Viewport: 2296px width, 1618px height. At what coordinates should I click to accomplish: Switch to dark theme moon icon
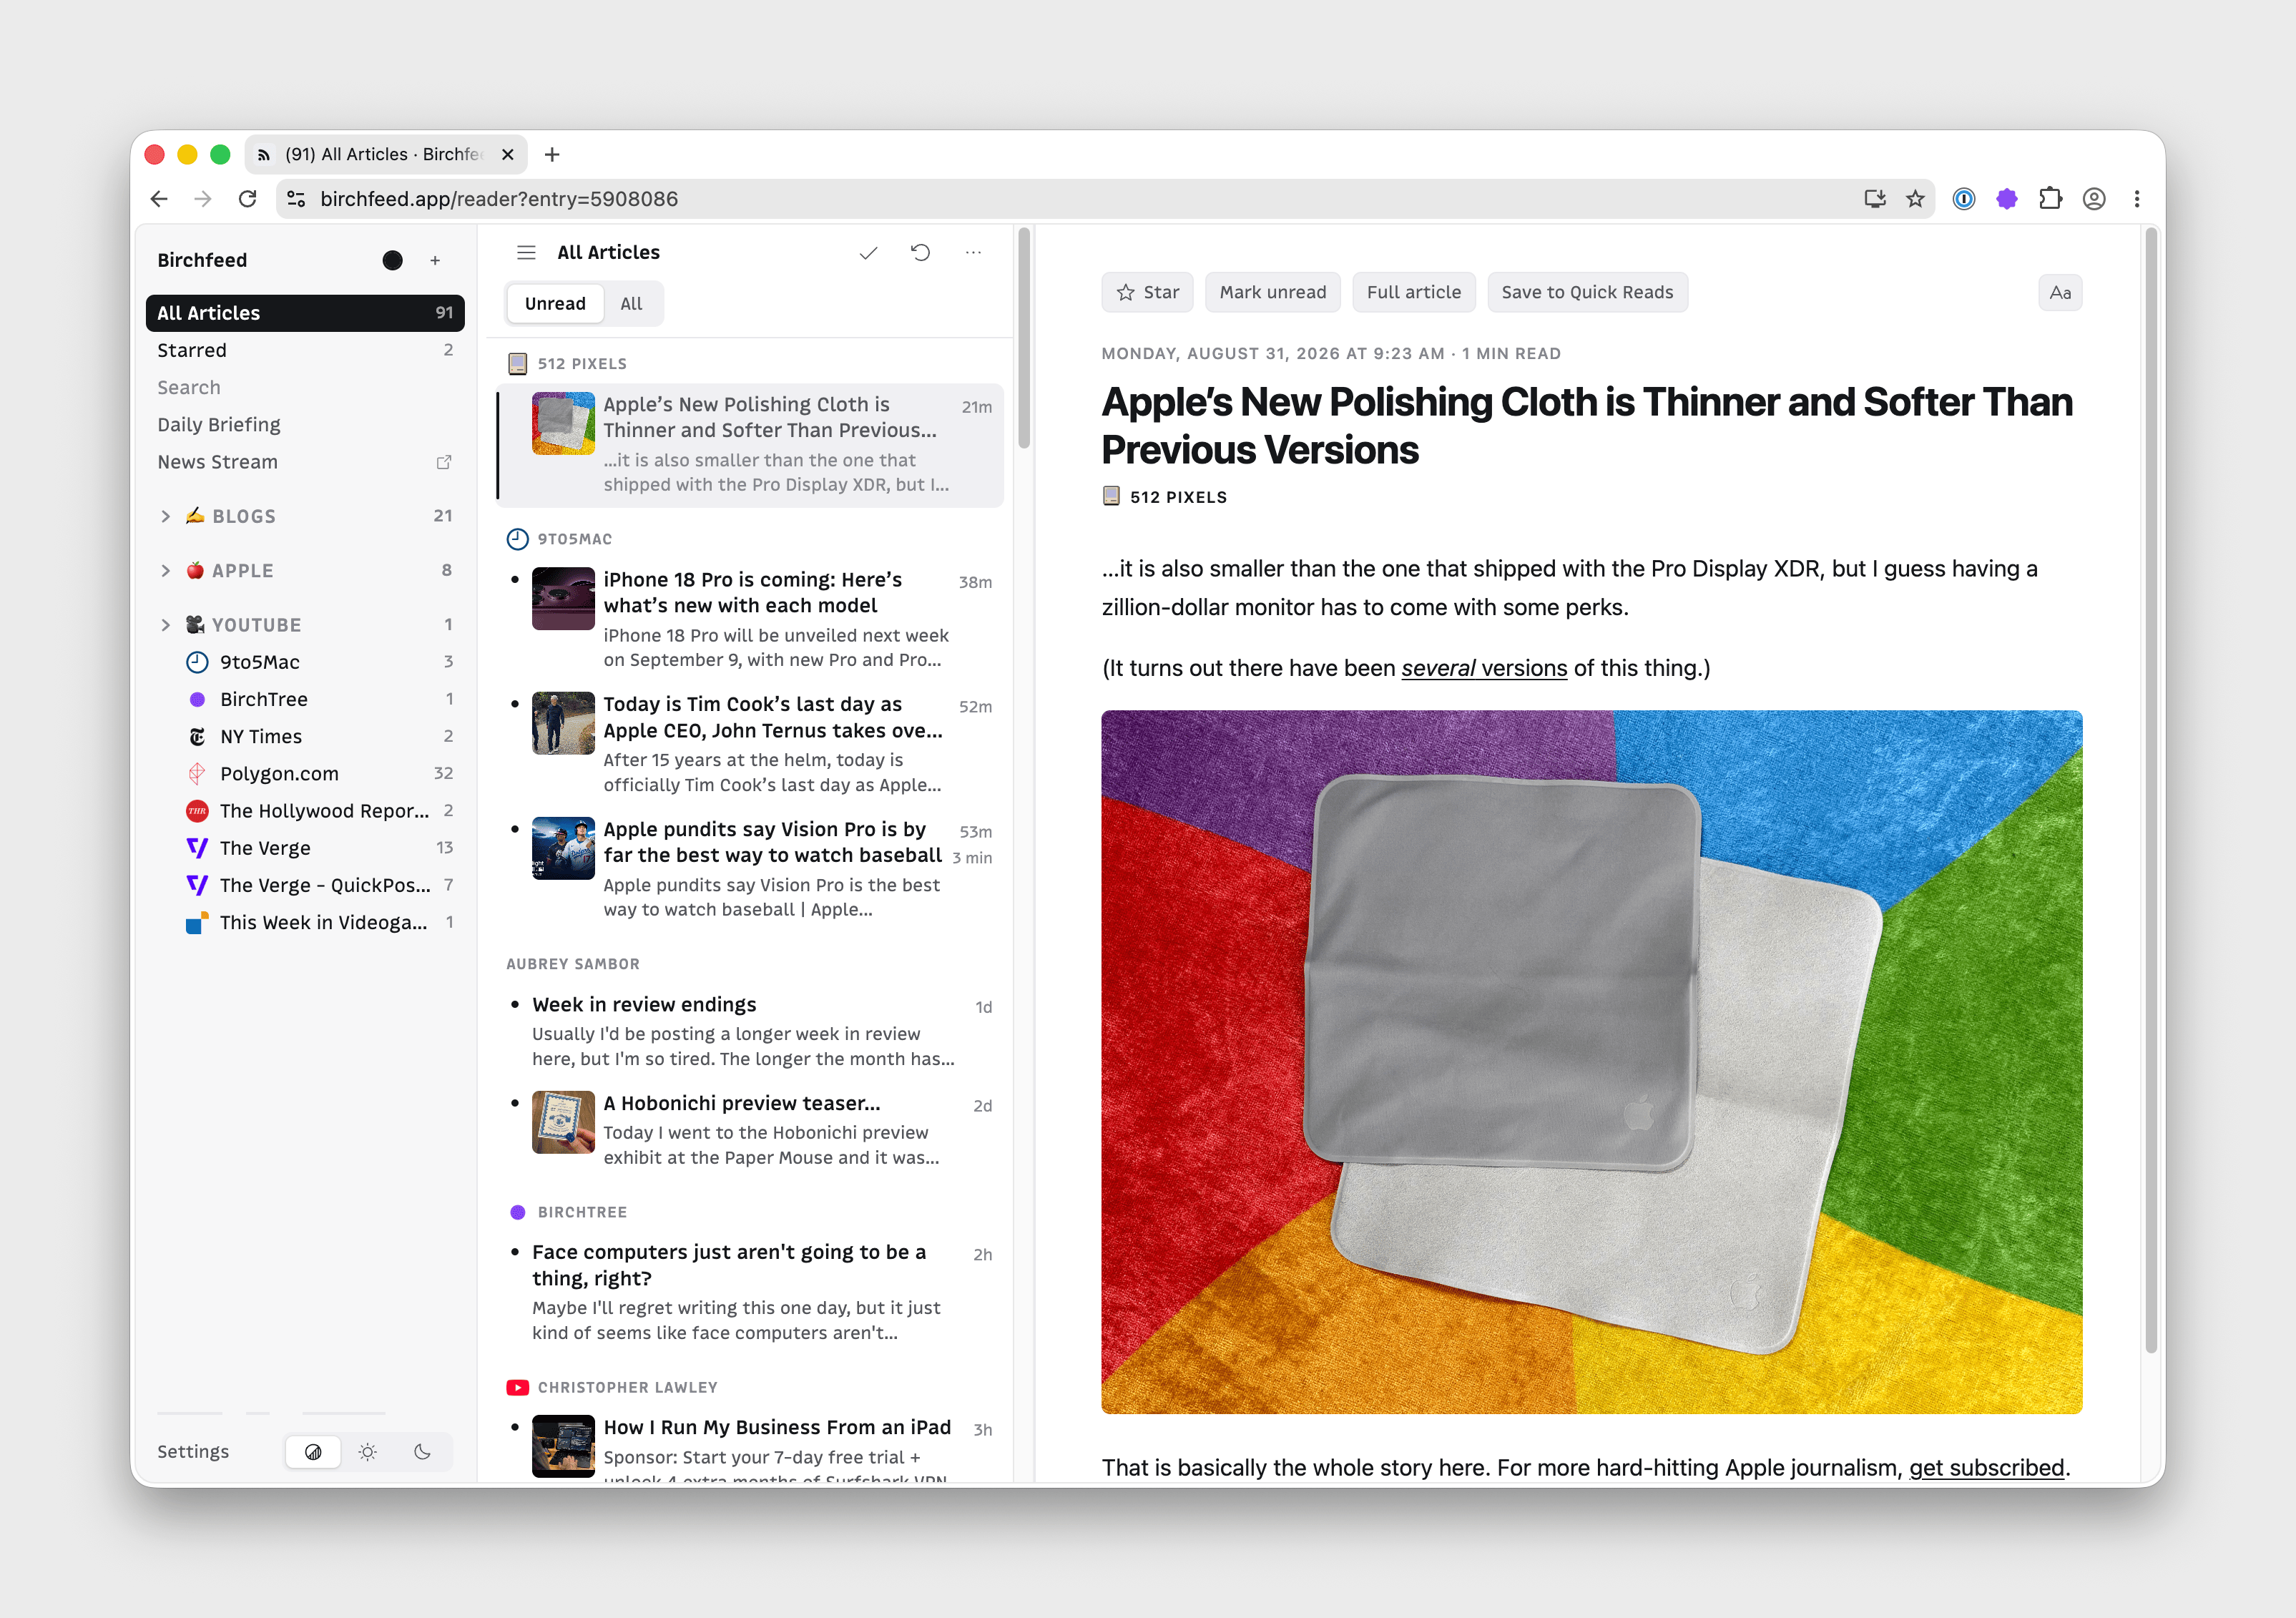click(422, 1452)
